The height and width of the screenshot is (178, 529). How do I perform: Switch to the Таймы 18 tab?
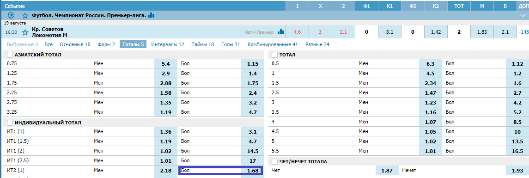(203, 44)
